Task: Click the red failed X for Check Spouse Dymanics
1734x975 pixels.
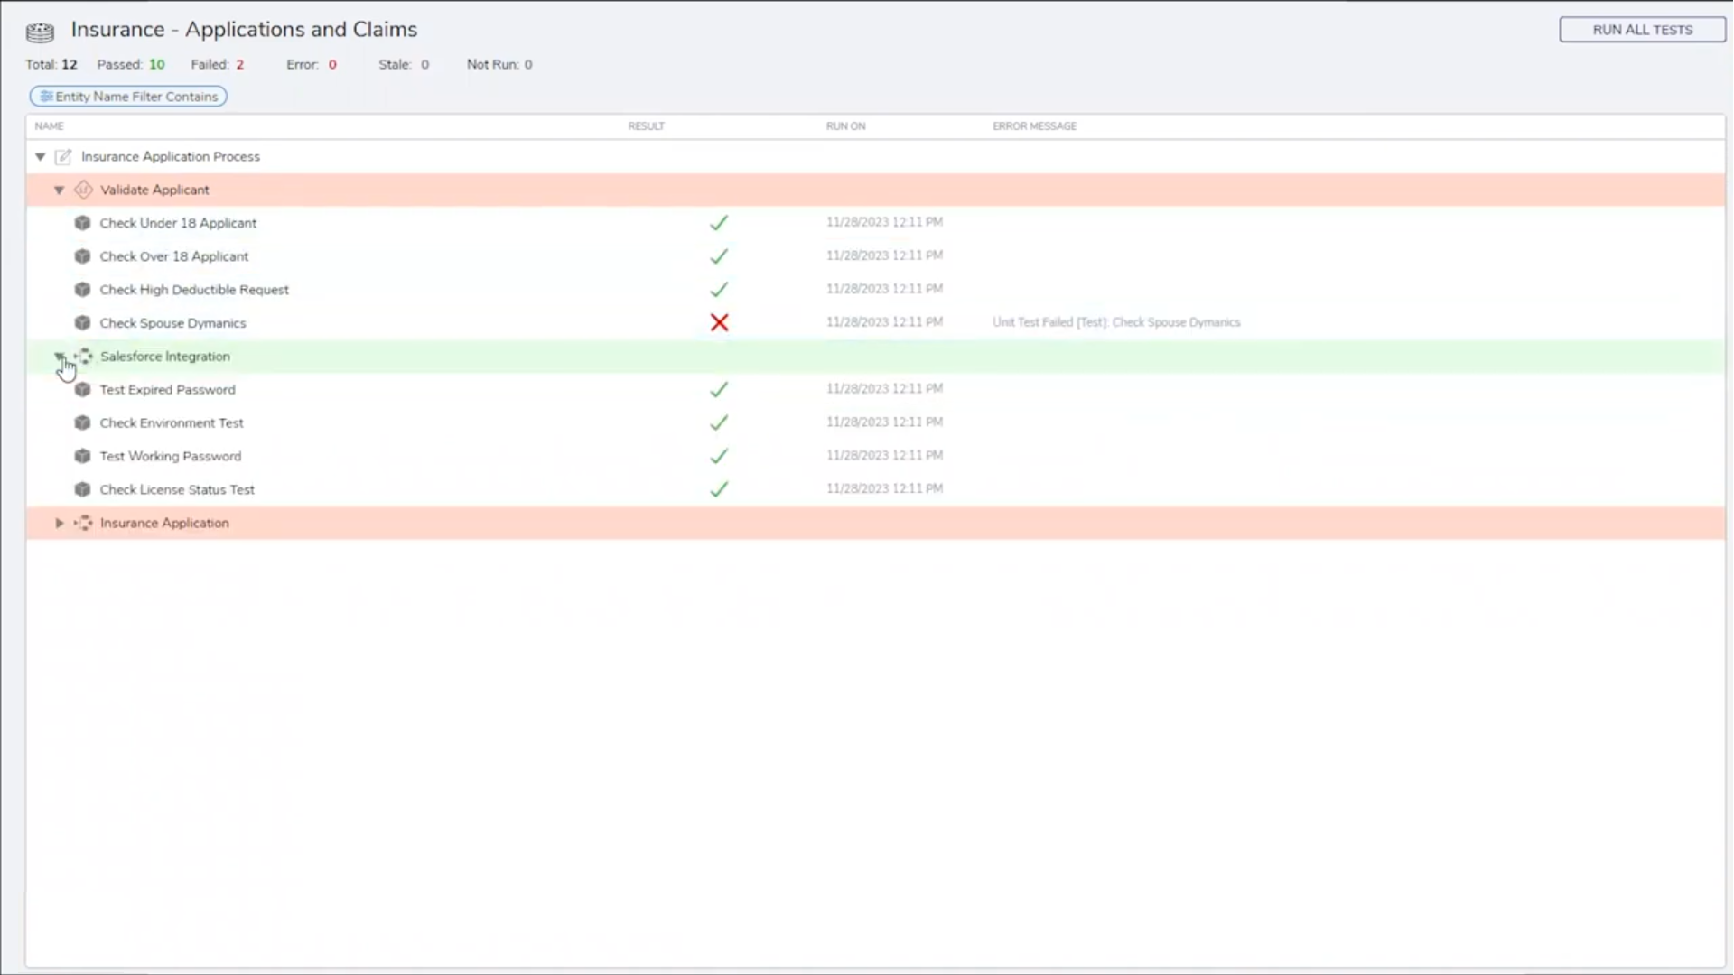Action: coord(719,322)
